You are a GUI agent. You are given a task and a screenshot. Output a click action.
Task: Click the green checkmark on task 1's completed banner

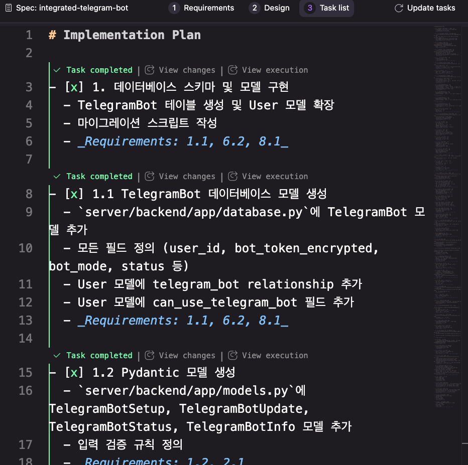tap(57, 70)
